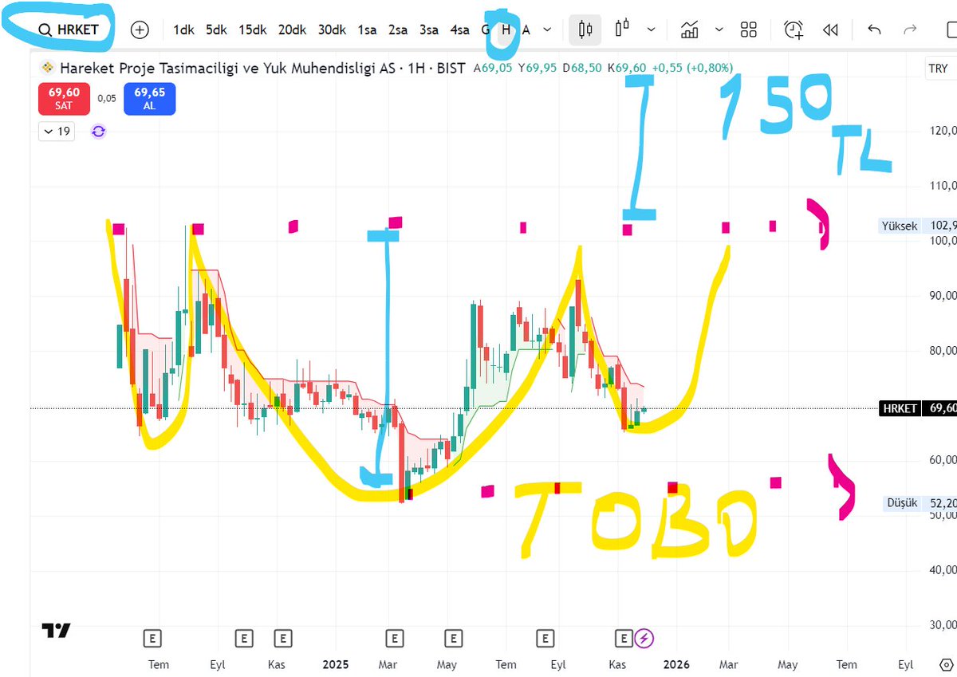Click the 120,0 level on the price scale
Image resolution: width=957 pixels, height=677 pixels.
click(x=942, y=130)
